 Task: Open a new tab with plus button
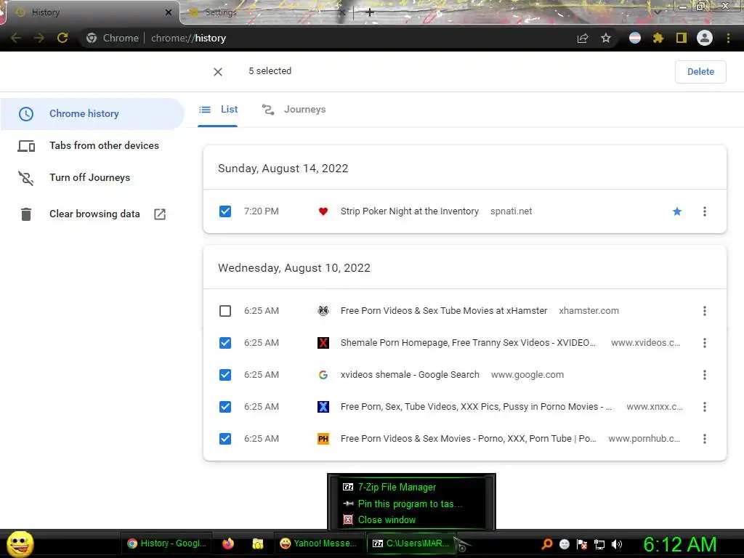(370, 12)
